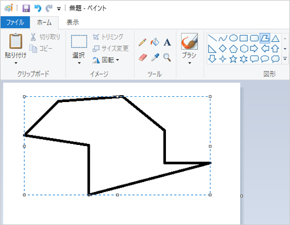Select the Down arrow shape
290x225 pixels.
point(212,59)
